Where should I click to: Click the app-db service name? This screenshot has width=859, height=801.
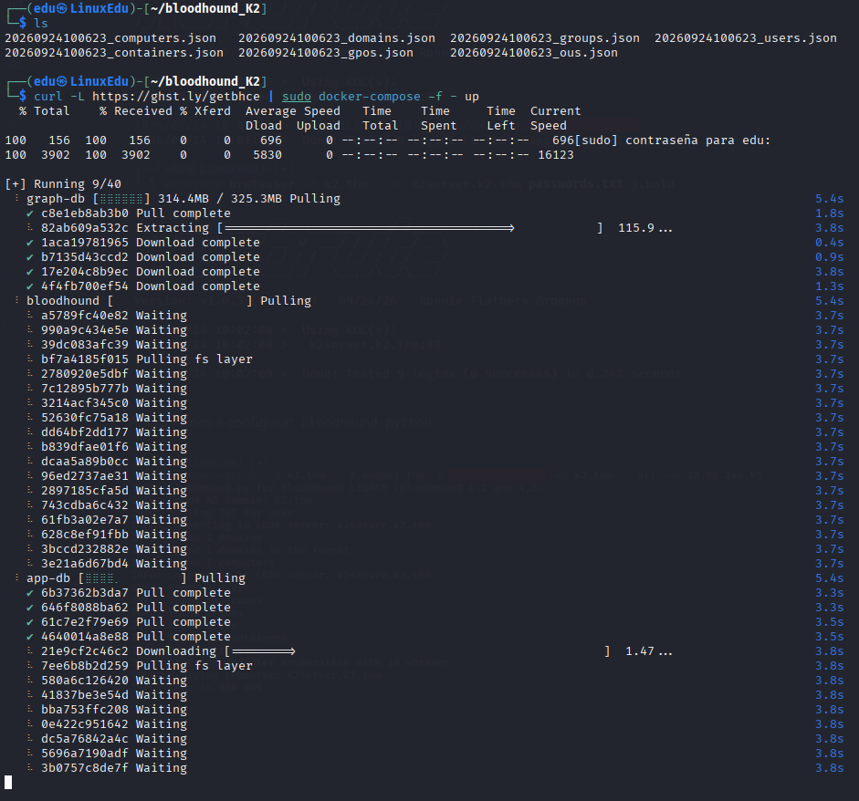(x=48, y=578)
